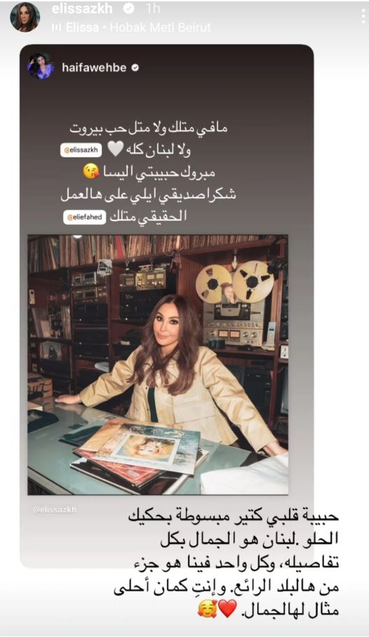This screenshot has height=637, width=369.
Task: Tap the @eliefahed mention sticker
Action: click(x=84, y=217)
